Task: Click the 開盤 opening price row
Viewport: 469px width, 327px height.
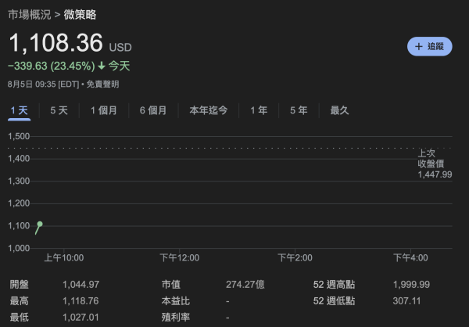Action: [x=55, y=284]
